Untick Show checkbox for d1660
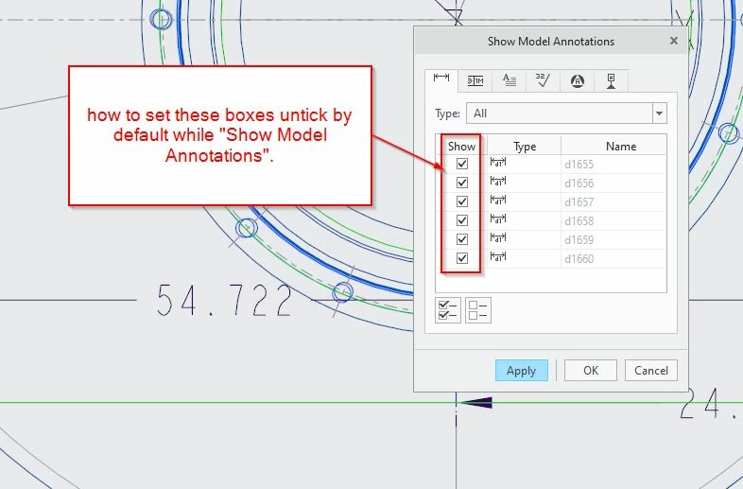Viewport: 743px width, 489px height. click(462, 258)
